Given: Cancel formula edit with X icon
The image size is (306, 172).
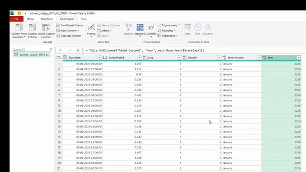Looking at the screenshot, I should pyautogui.click(x=60, y=50).
